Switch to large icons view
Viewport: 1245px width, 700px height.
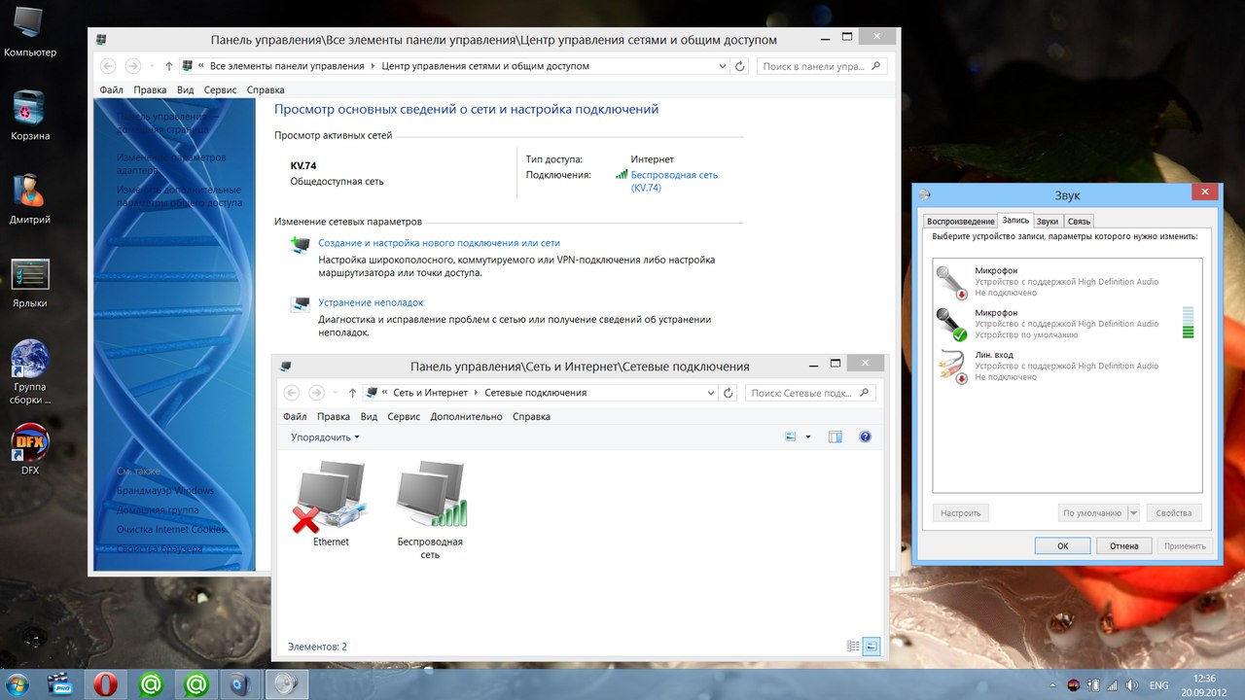pyautogui.click(x=871, y=646)
